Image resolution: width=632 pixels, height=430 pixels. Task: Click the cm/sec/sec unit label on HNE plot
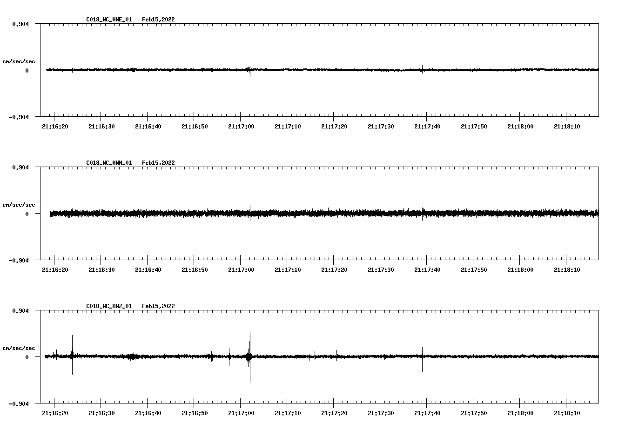pos(19,61)
